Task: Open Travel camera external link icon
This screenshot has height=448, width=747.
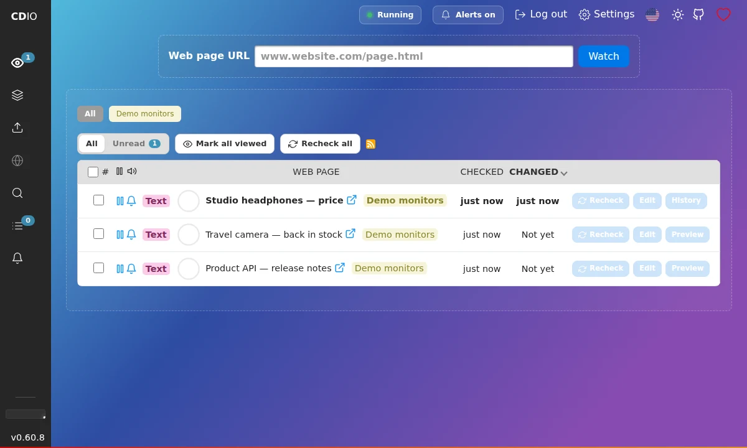Action: click(350, 233)
